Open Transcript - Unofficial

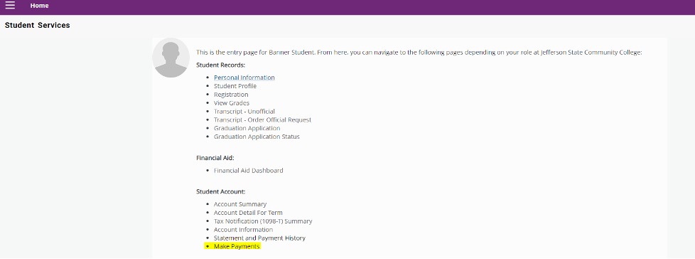tap(244, 111)
